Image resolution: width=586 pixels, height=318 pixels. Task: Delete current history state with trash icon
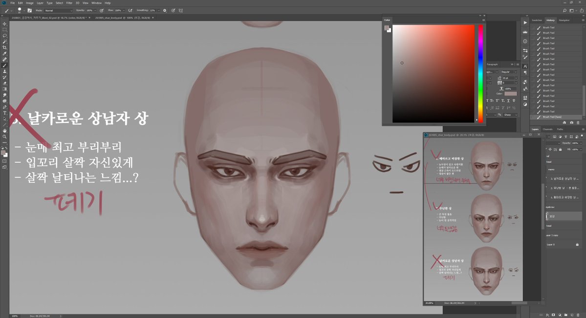tap(578, 122)
